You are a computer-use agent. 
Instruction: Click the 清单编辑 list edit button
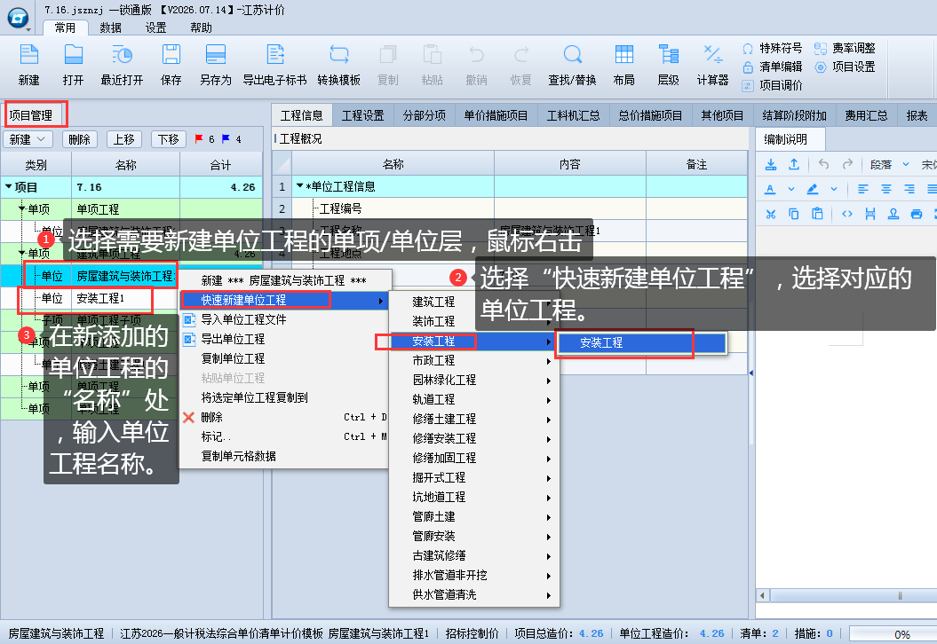click(x=772, y=67)
